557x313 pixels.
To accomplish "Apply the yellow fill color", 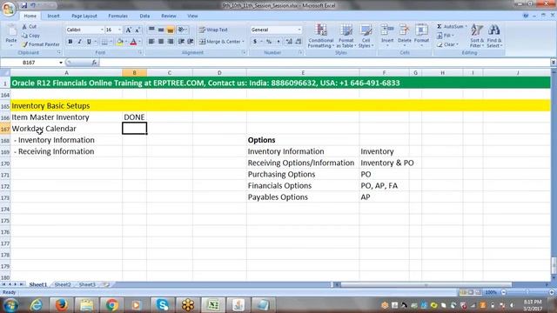I will 120,42.
